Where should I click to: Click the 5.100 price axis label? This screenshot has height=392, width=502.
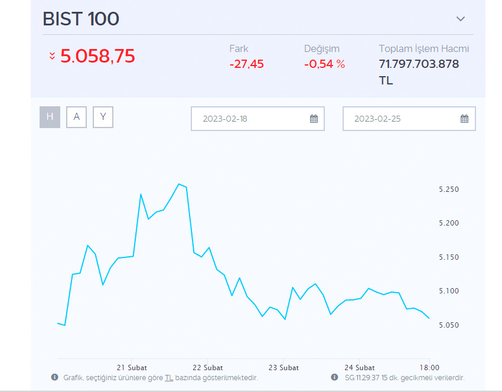(x=449, y=291)
